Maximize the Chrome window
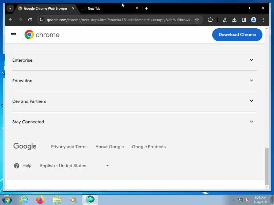 250,8
